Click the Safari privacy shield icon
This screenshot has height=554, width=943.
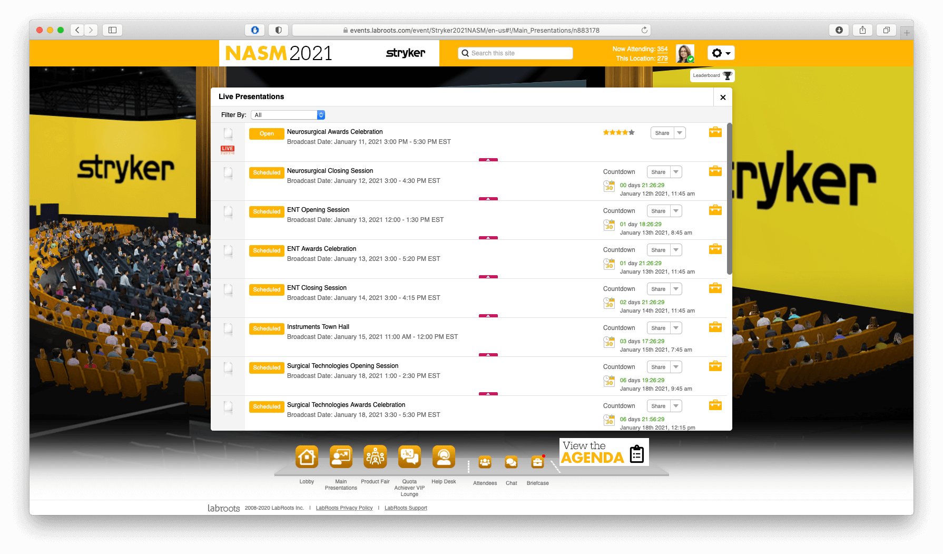279,30
